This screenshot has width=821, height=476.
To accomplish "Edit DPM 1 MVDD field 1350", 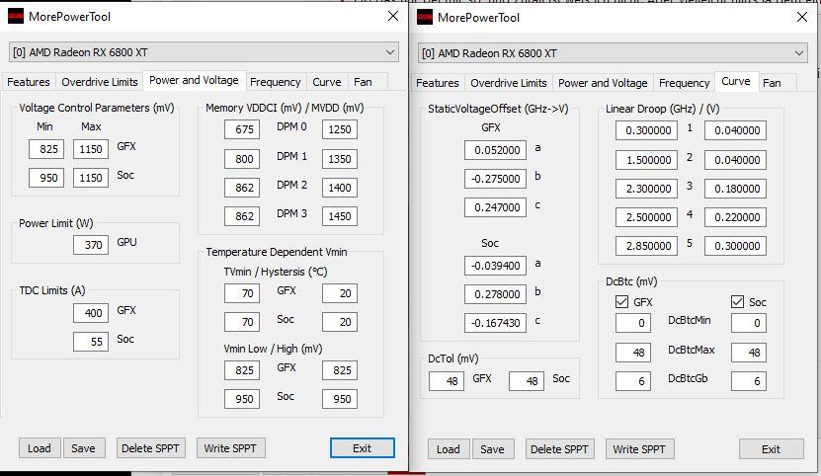I will coord(340,159).
